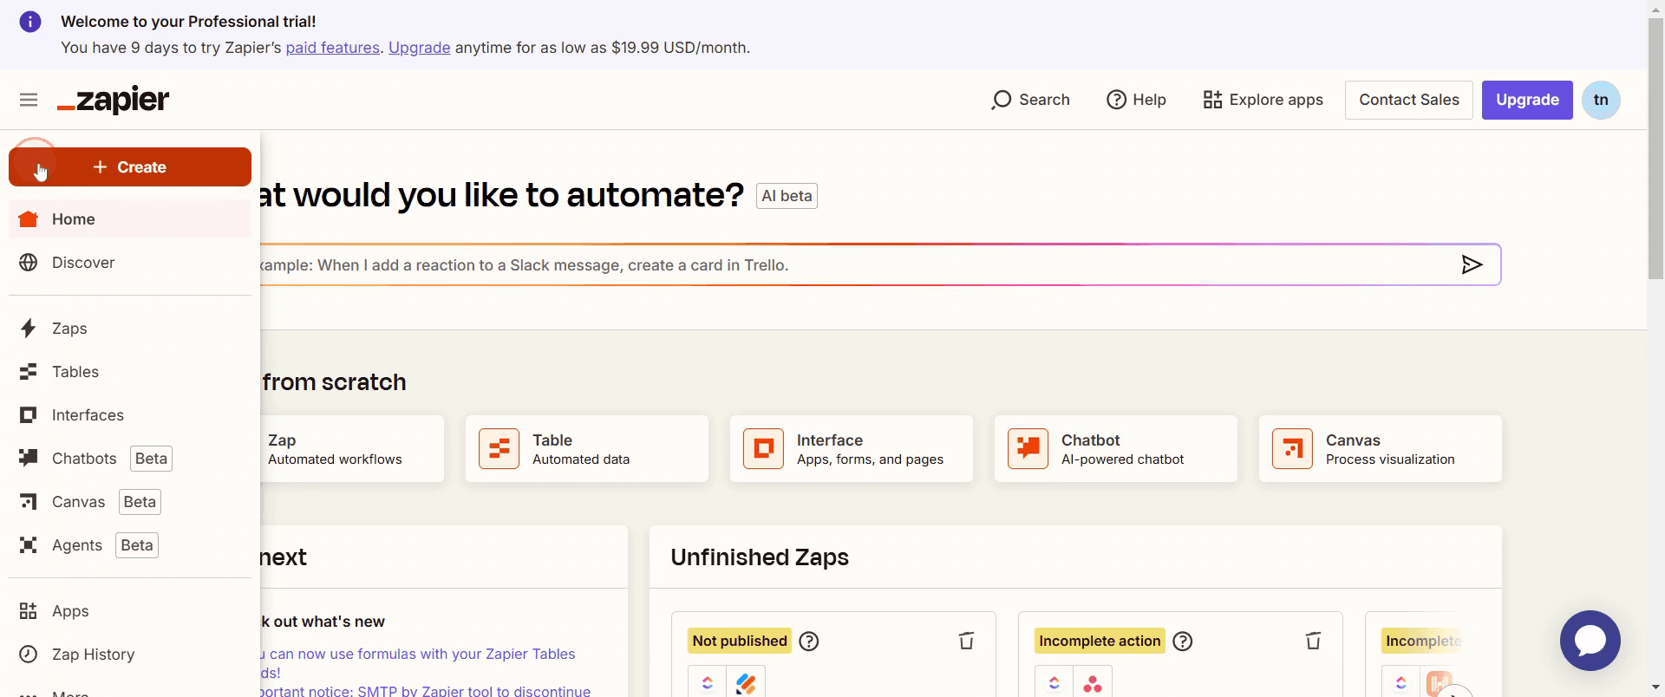Open Zap History in sidebar

click(130, 655)
